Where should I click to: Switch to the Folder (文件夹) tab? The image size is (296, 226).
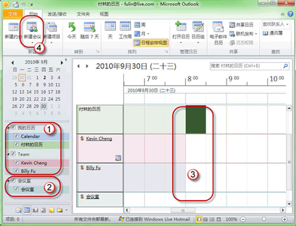coord(83,14)
